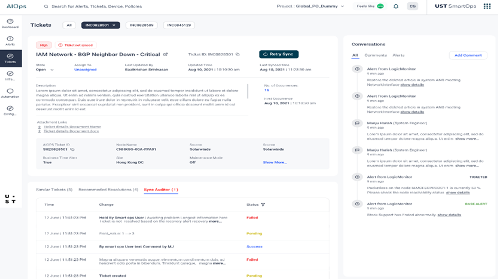Copy the Ticket ID INC0828501

click(x=238, y=54)
